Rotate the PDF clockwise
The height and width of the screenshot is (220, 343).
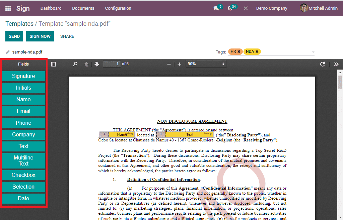[x=323, y=64]
